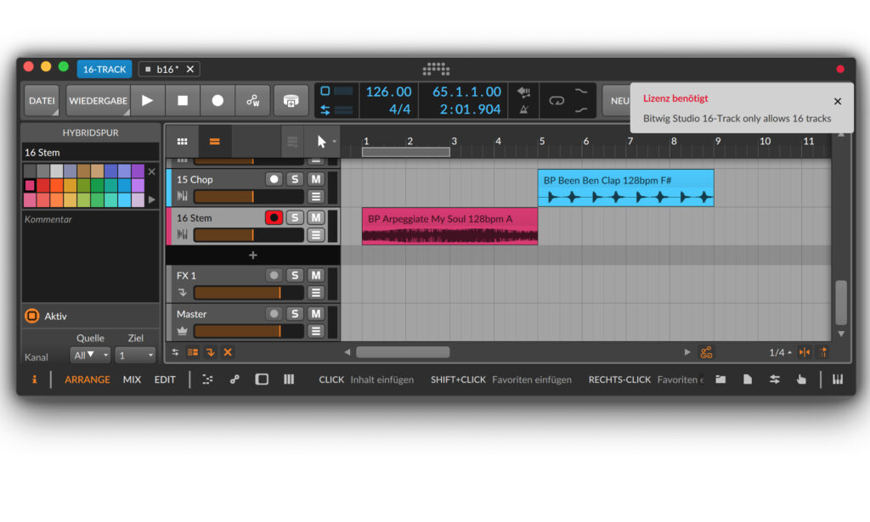Click the Kommentar comment field
The width and height of the screenshot is (870, 522).
(90, 255)
